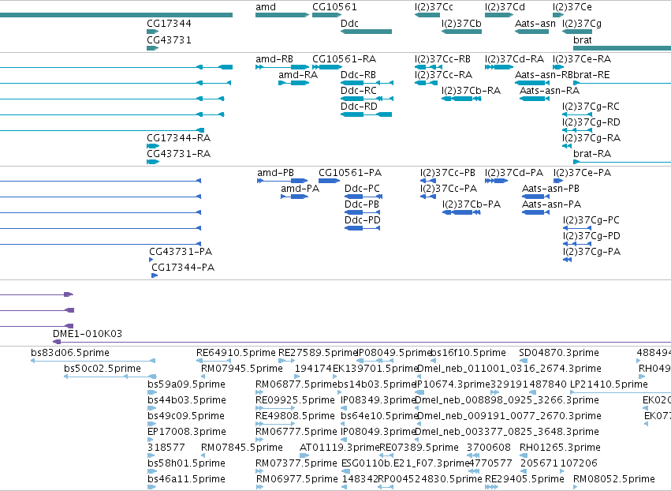This screenshot has height=491, width=671.
Task: Select the RE09925.5prime EST label
Action: point(295,399)
